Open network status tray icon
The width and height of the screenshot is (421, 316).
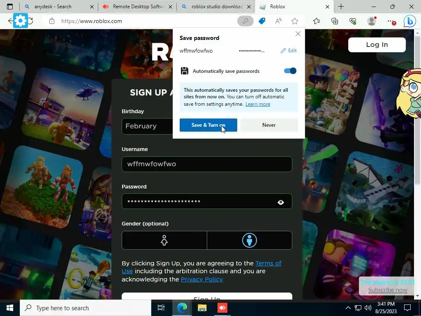click(x=358, y=308)
